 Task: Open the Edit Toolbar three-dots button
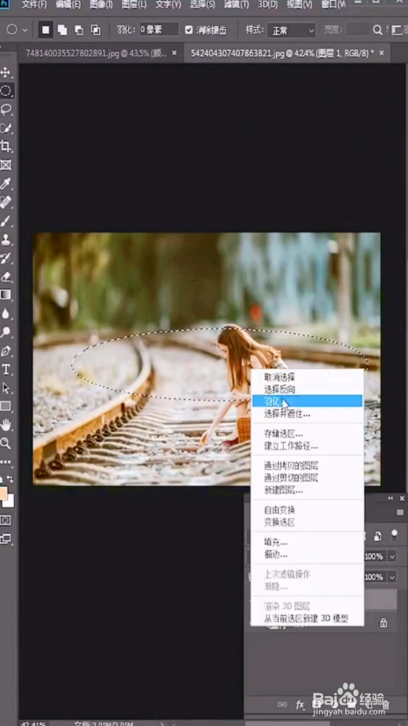tap(6, 462)
